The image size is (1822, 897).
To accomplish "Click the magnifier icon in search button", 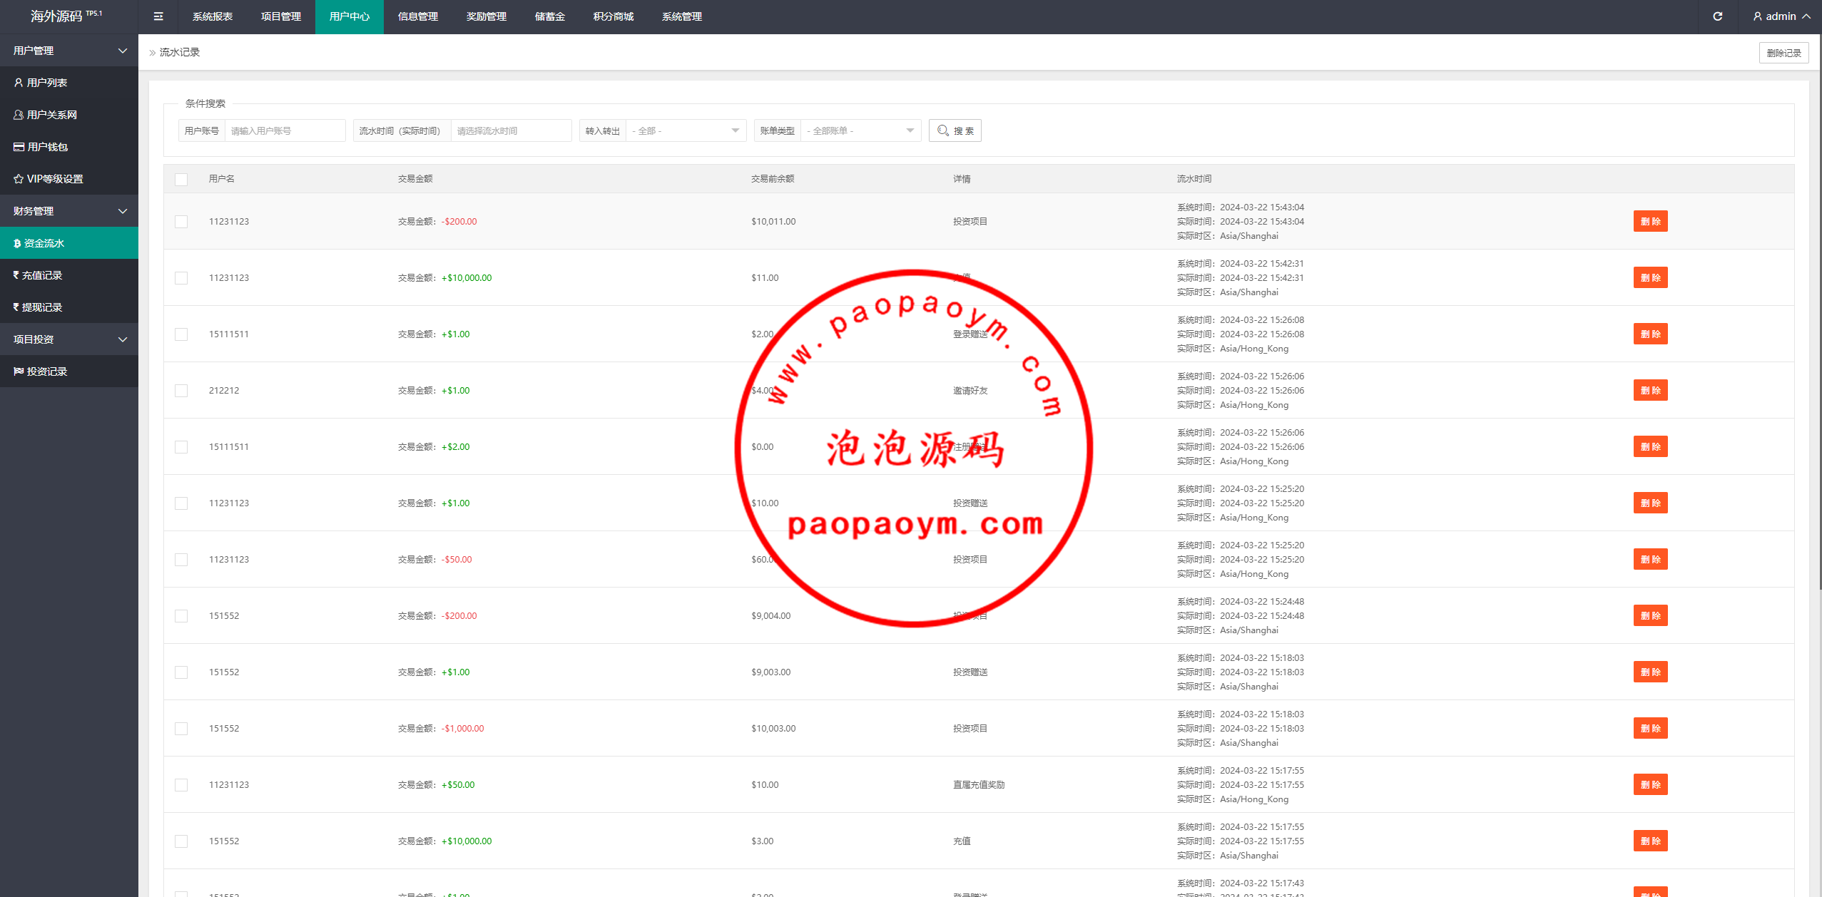I will tap(943, 130).
